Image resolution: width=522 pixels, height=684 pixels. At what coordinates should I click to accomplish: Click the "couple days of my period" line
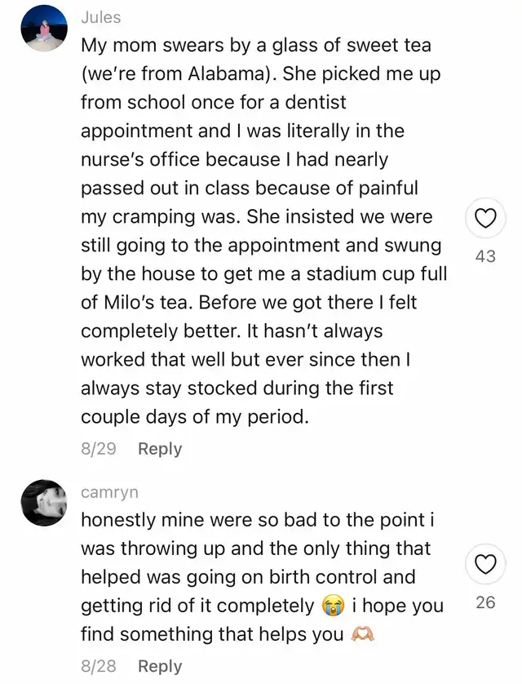click(x=194, y=416)
